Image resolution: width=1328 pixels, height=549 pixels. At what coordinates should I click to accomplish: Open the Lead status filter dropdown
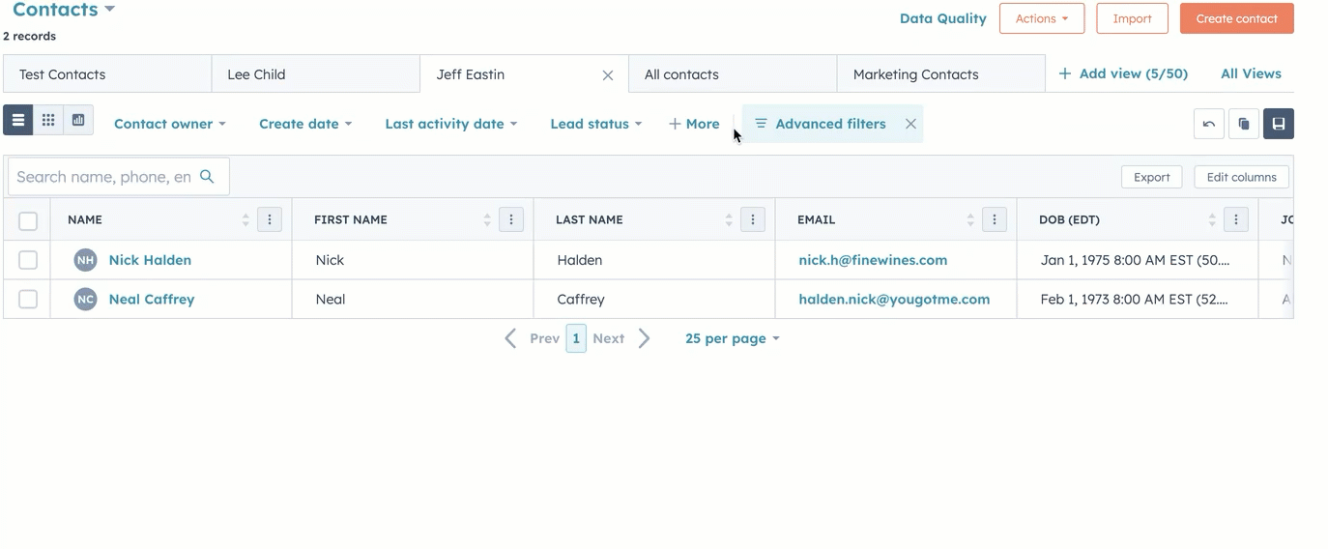[x=595, y=124]
